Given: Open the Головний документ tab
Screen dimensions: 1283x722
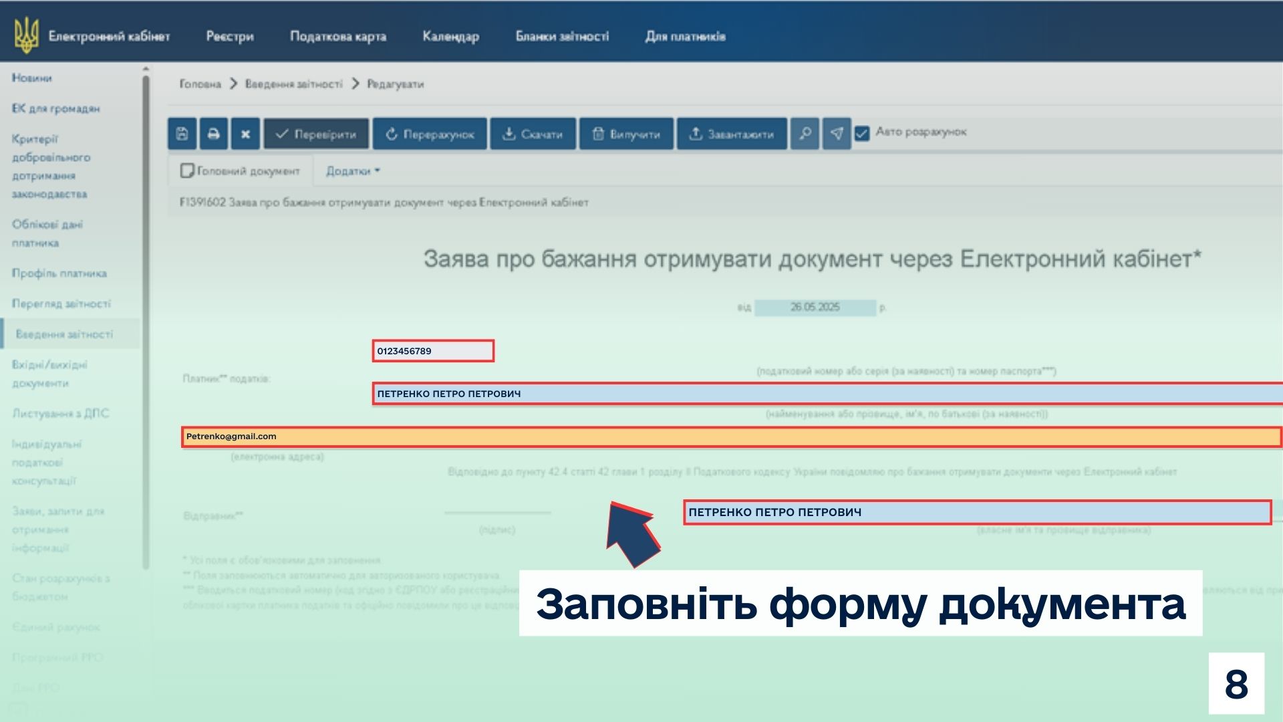Looking at the screenshot, I should 241,171.
